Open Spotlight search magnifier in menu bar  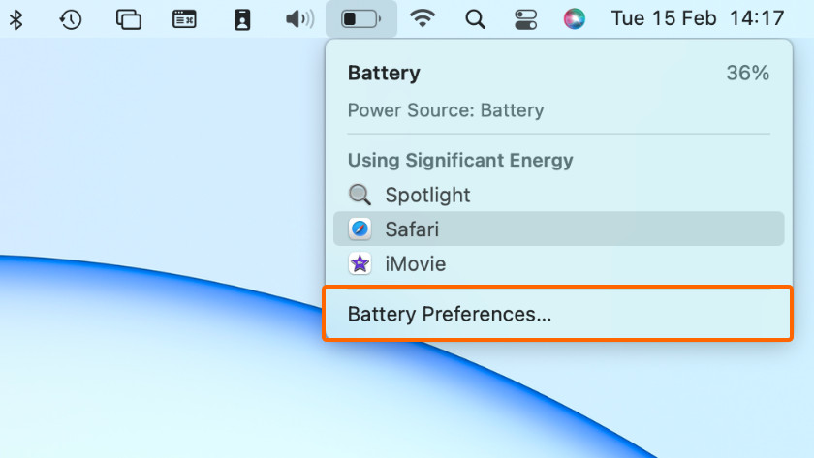(475, 19)
